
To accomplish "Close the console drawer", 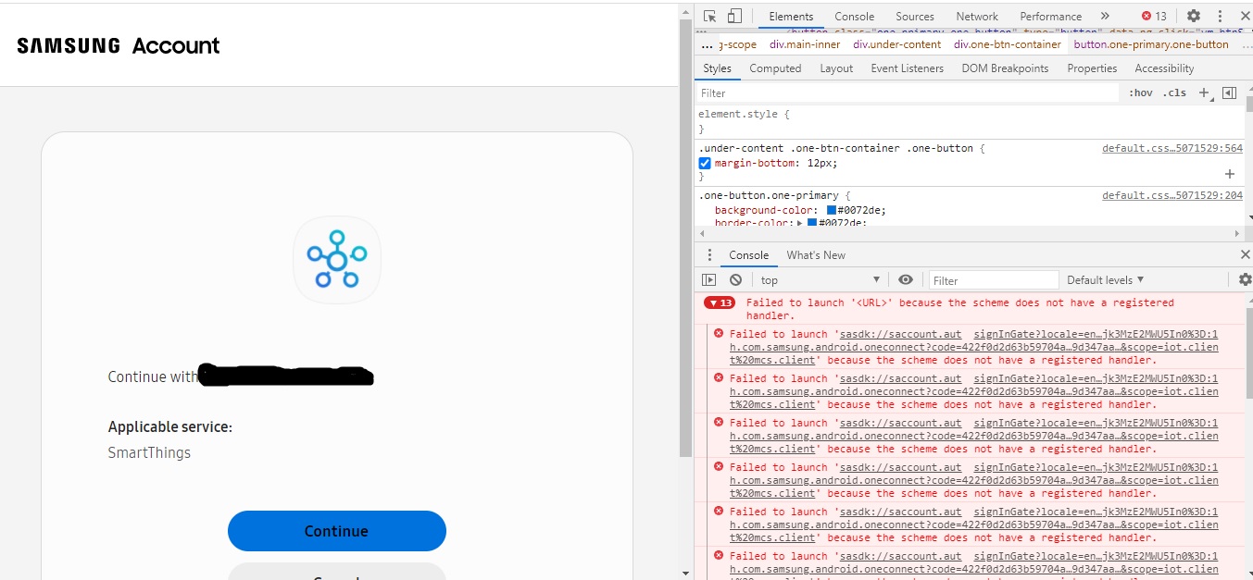I will click(x=1245, y=254).
